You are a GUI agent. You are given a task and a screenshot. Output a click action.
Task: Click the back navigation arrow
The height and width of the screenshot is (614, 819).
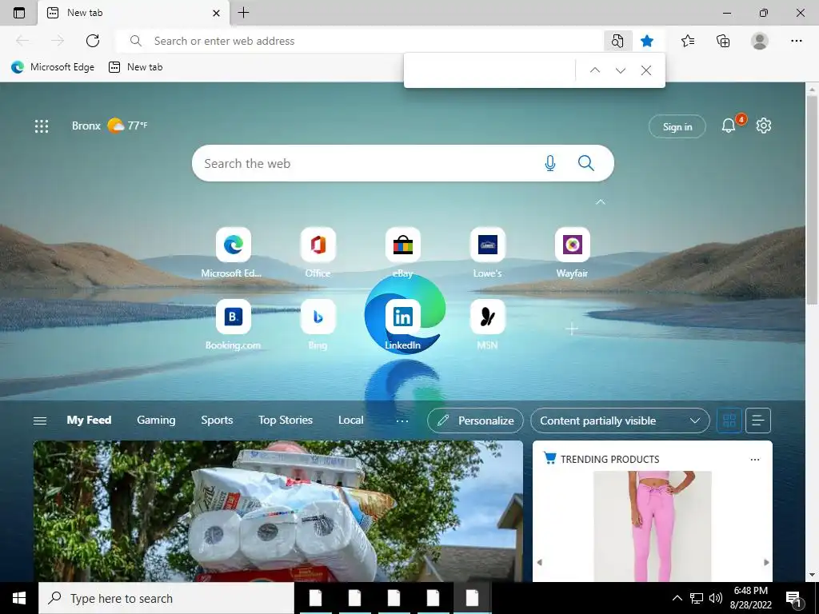(22, 41)
